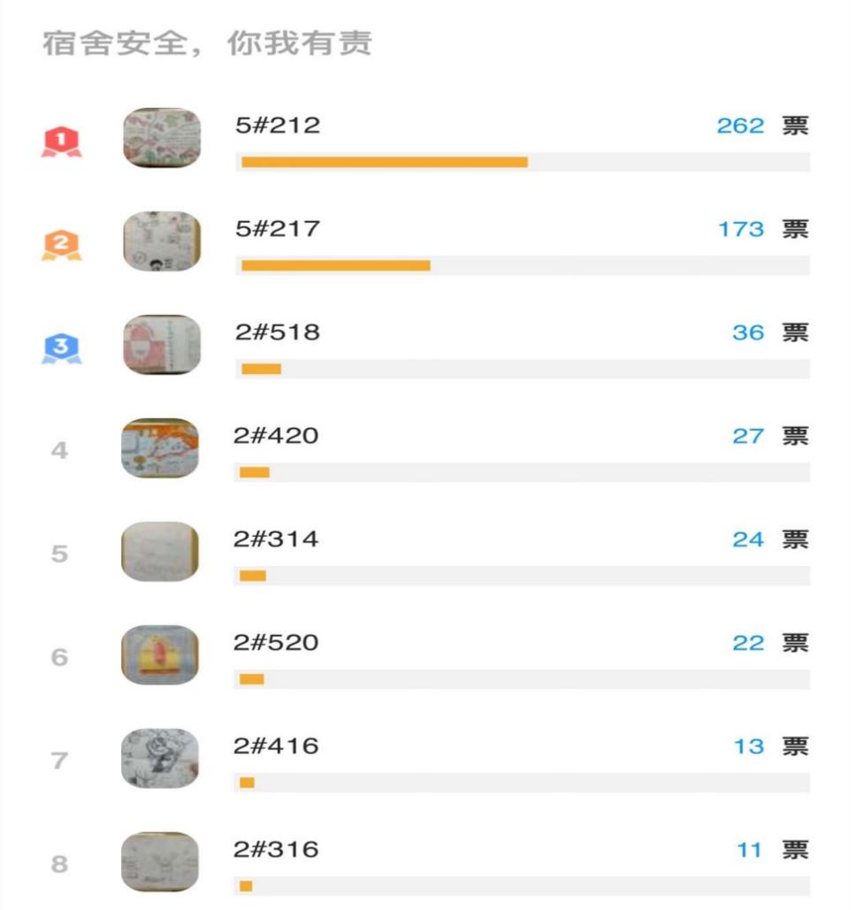Click the 5#212 orange progress bar
This screenshot has width=851, height=910.
tap(384, 162)
